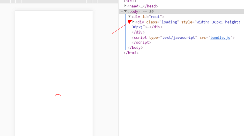This screenshot has height=136, width=244.
Task: Select the closing </body> tag line
Action: (135, 47)
